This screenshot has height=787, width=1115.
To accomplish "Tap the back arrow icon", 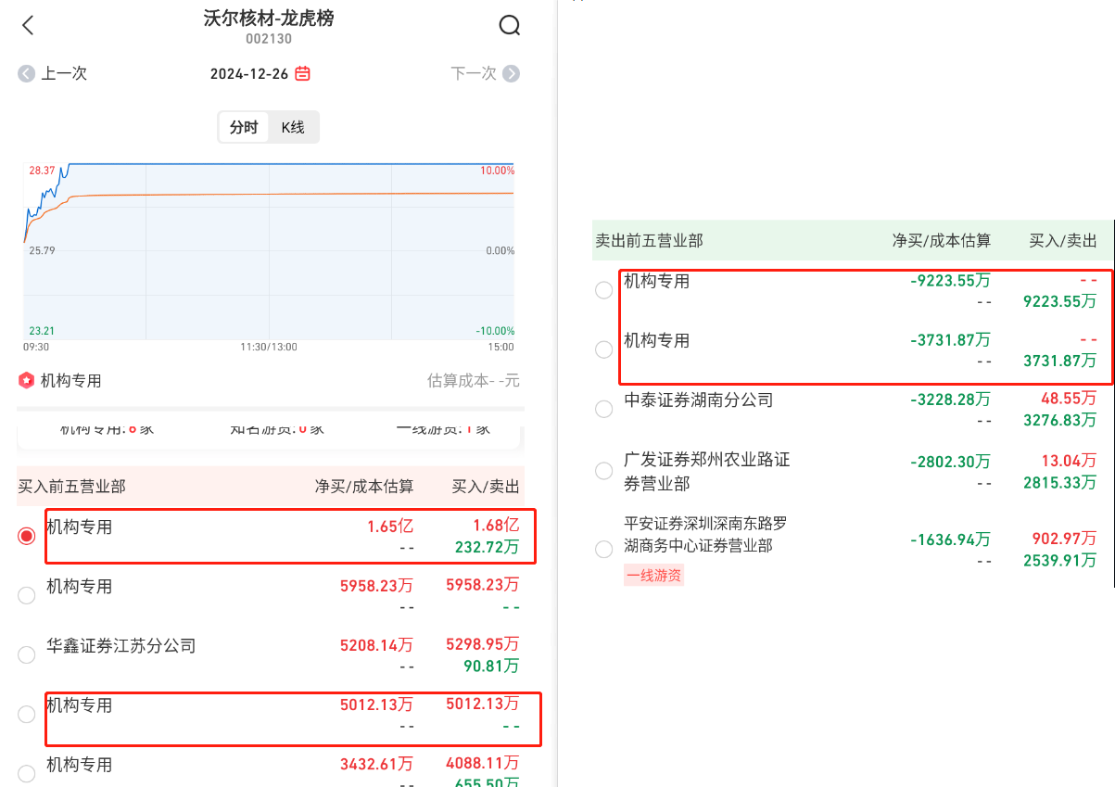I will (x=28, y=25).
